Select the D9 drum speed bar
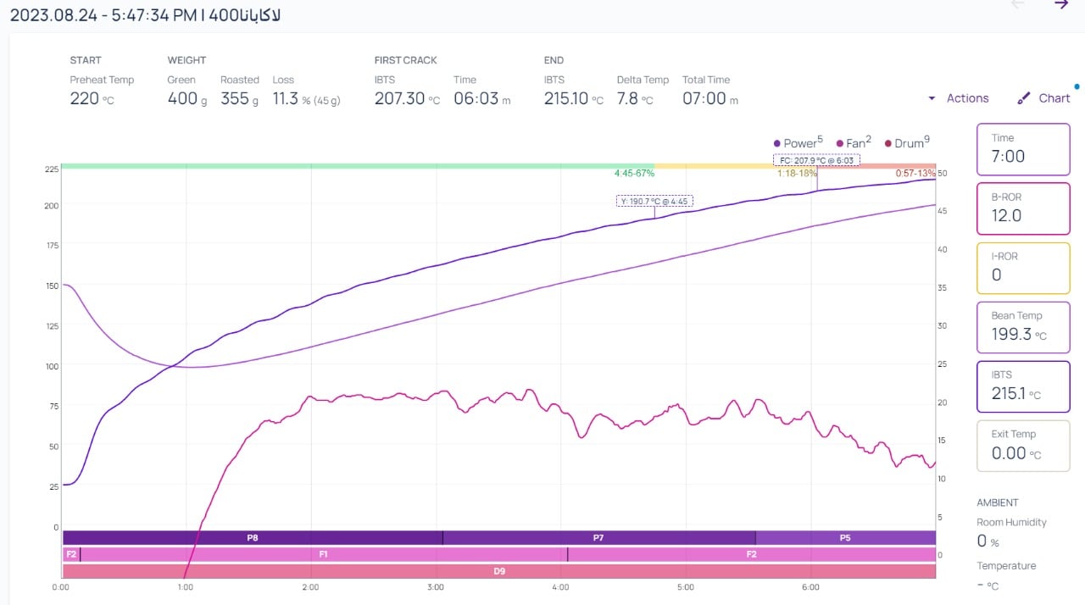The height and width of the screenshot is (605, 1085). point(499,571)
